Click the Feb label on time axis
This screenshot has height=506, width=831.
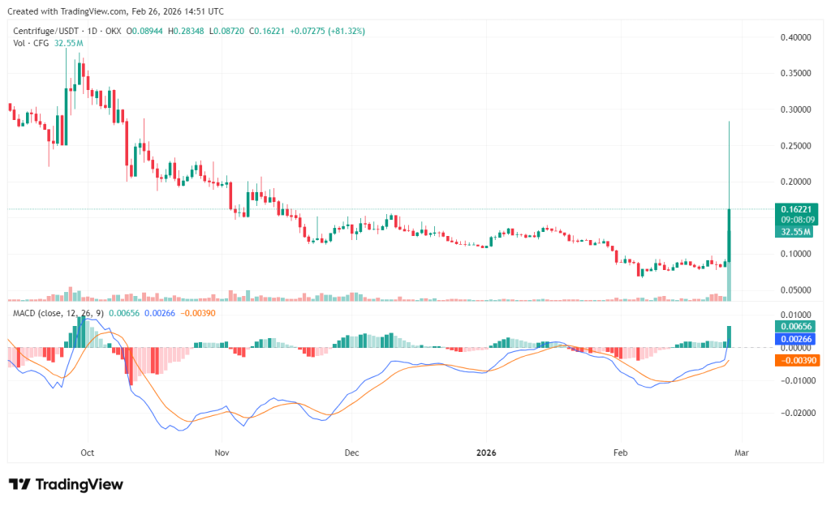click(621, 453)
